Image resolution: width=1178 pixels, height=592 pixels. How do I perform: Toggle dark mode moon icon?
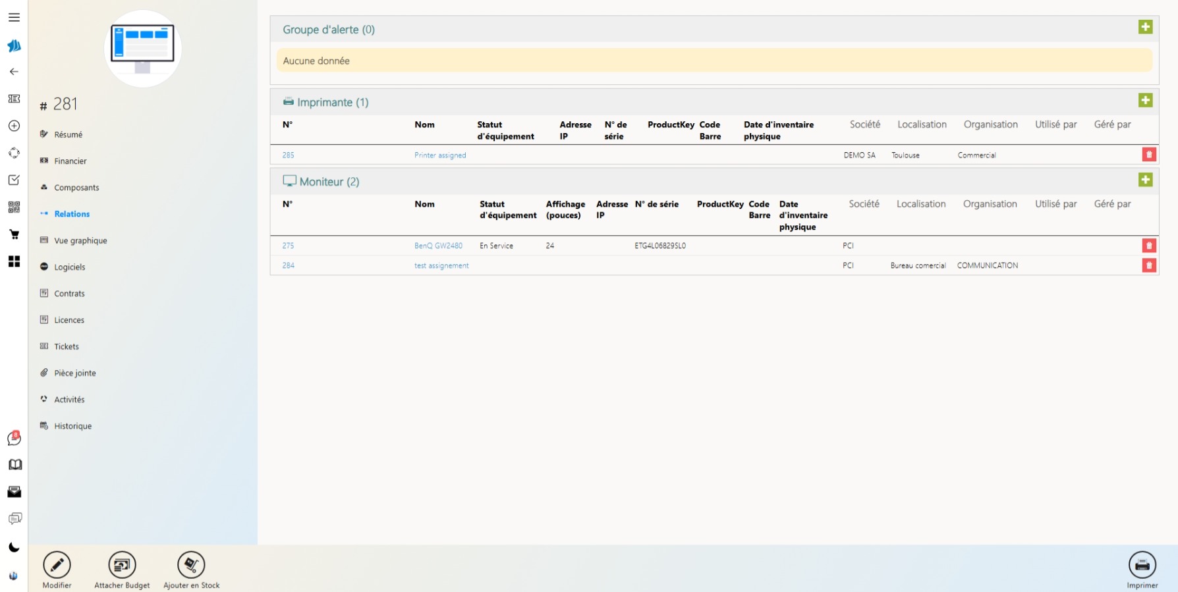[14, 548]
